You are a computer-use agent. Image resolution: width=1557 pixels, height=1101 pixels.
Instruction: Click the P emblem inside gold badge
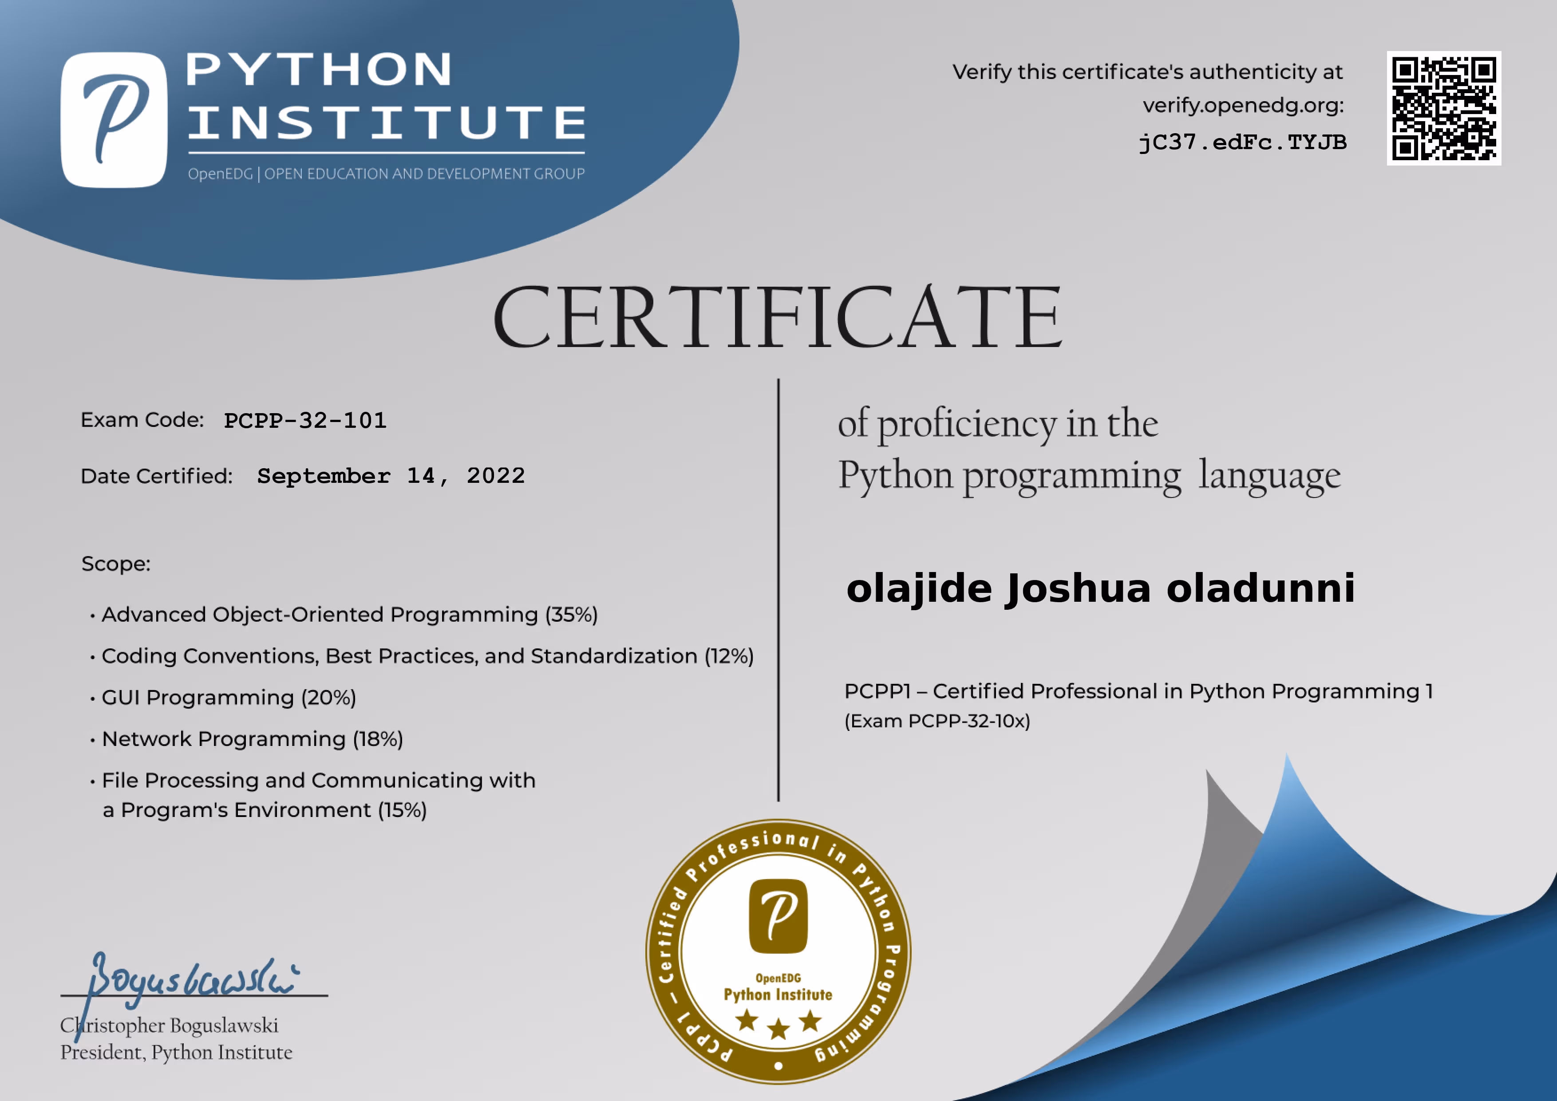pos(778,915)
